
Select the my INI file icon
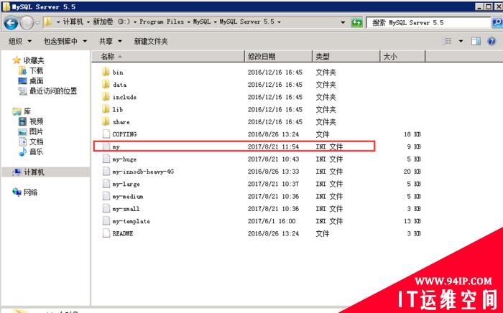[x=106, y=146]
